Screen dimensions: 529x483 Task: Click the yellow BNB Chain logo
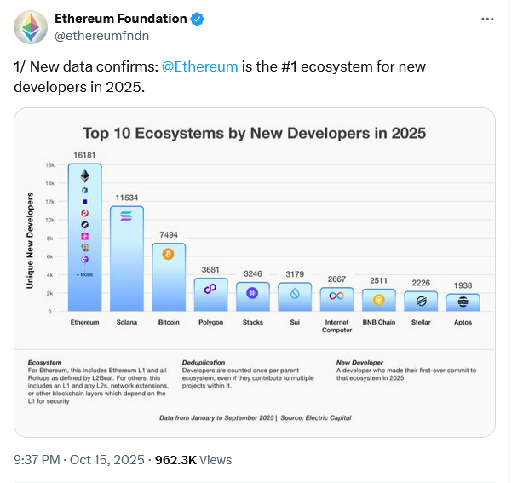point(378,299)
